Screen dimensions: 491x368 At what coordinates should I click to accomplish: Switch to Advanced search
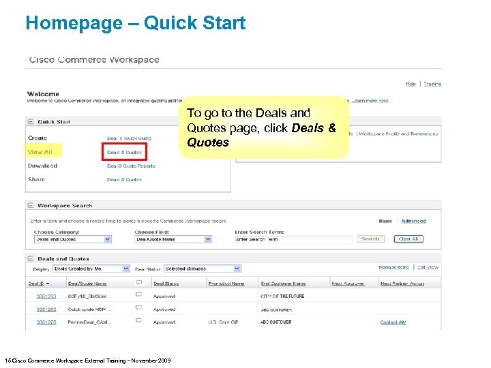[414, 221]
